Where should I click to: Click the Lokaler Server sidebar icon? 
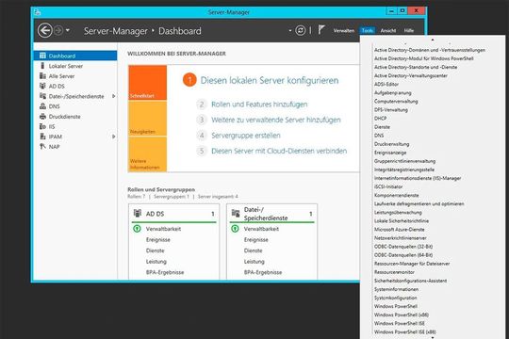point(42,66)
